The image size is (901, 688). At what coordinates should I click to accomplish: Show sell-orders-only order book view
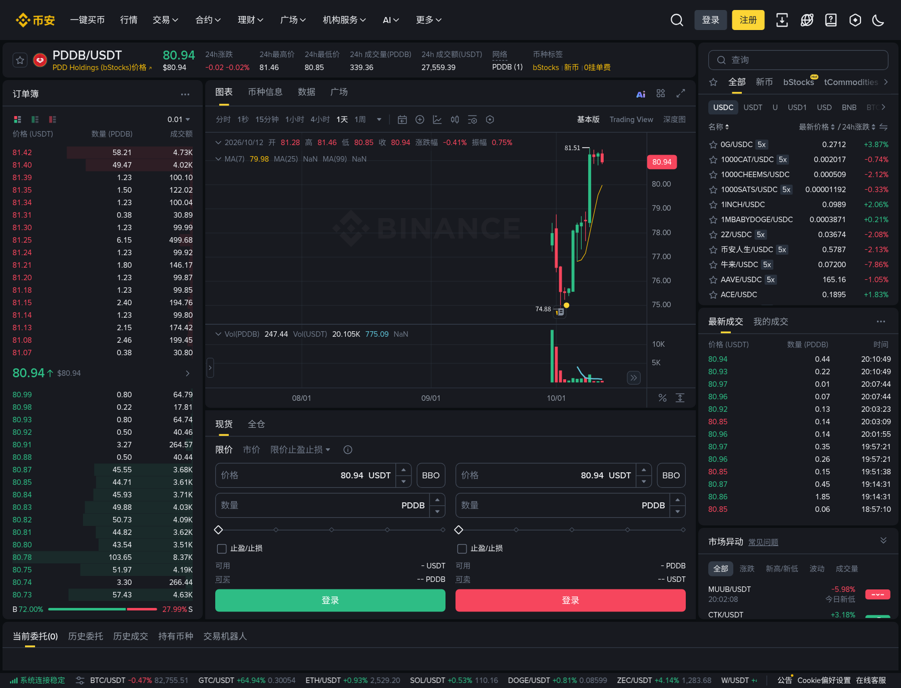click(53, 119)
